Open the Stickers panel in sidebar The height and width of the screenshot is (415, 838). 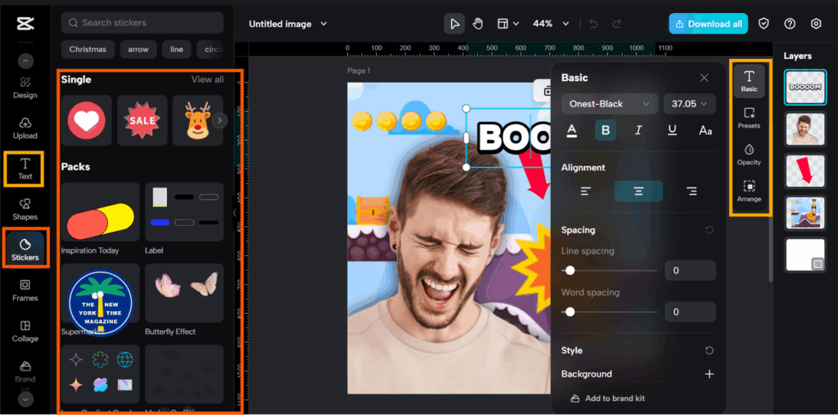tap(25, 248)
